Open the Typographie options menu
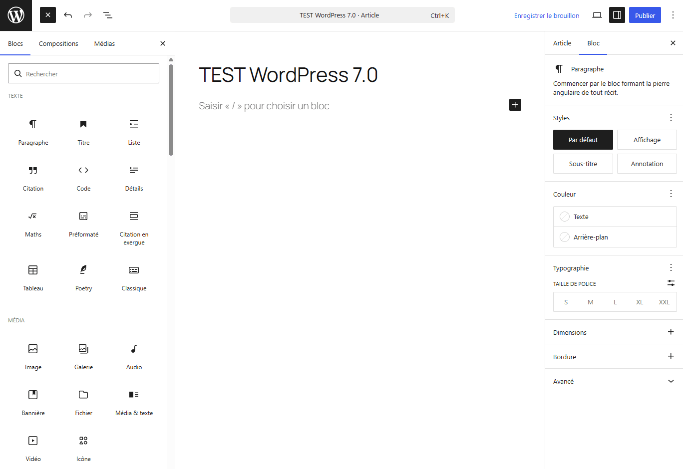683x469 pixels. 671,267
